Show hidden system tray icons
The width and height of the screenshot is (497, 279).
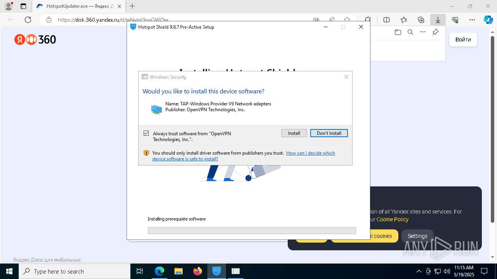pos(419,271)
